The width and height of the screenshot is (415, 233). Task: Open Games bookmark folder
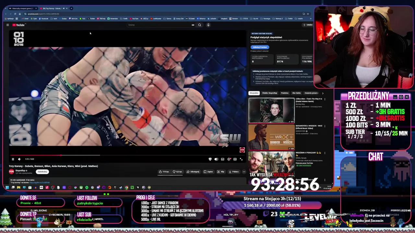tap(167, 19)
